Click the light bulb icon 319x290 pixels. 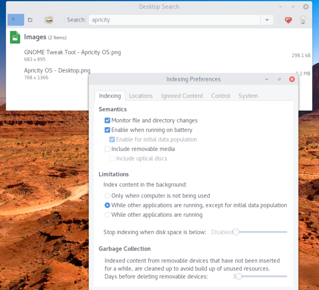tap(303, 20)
